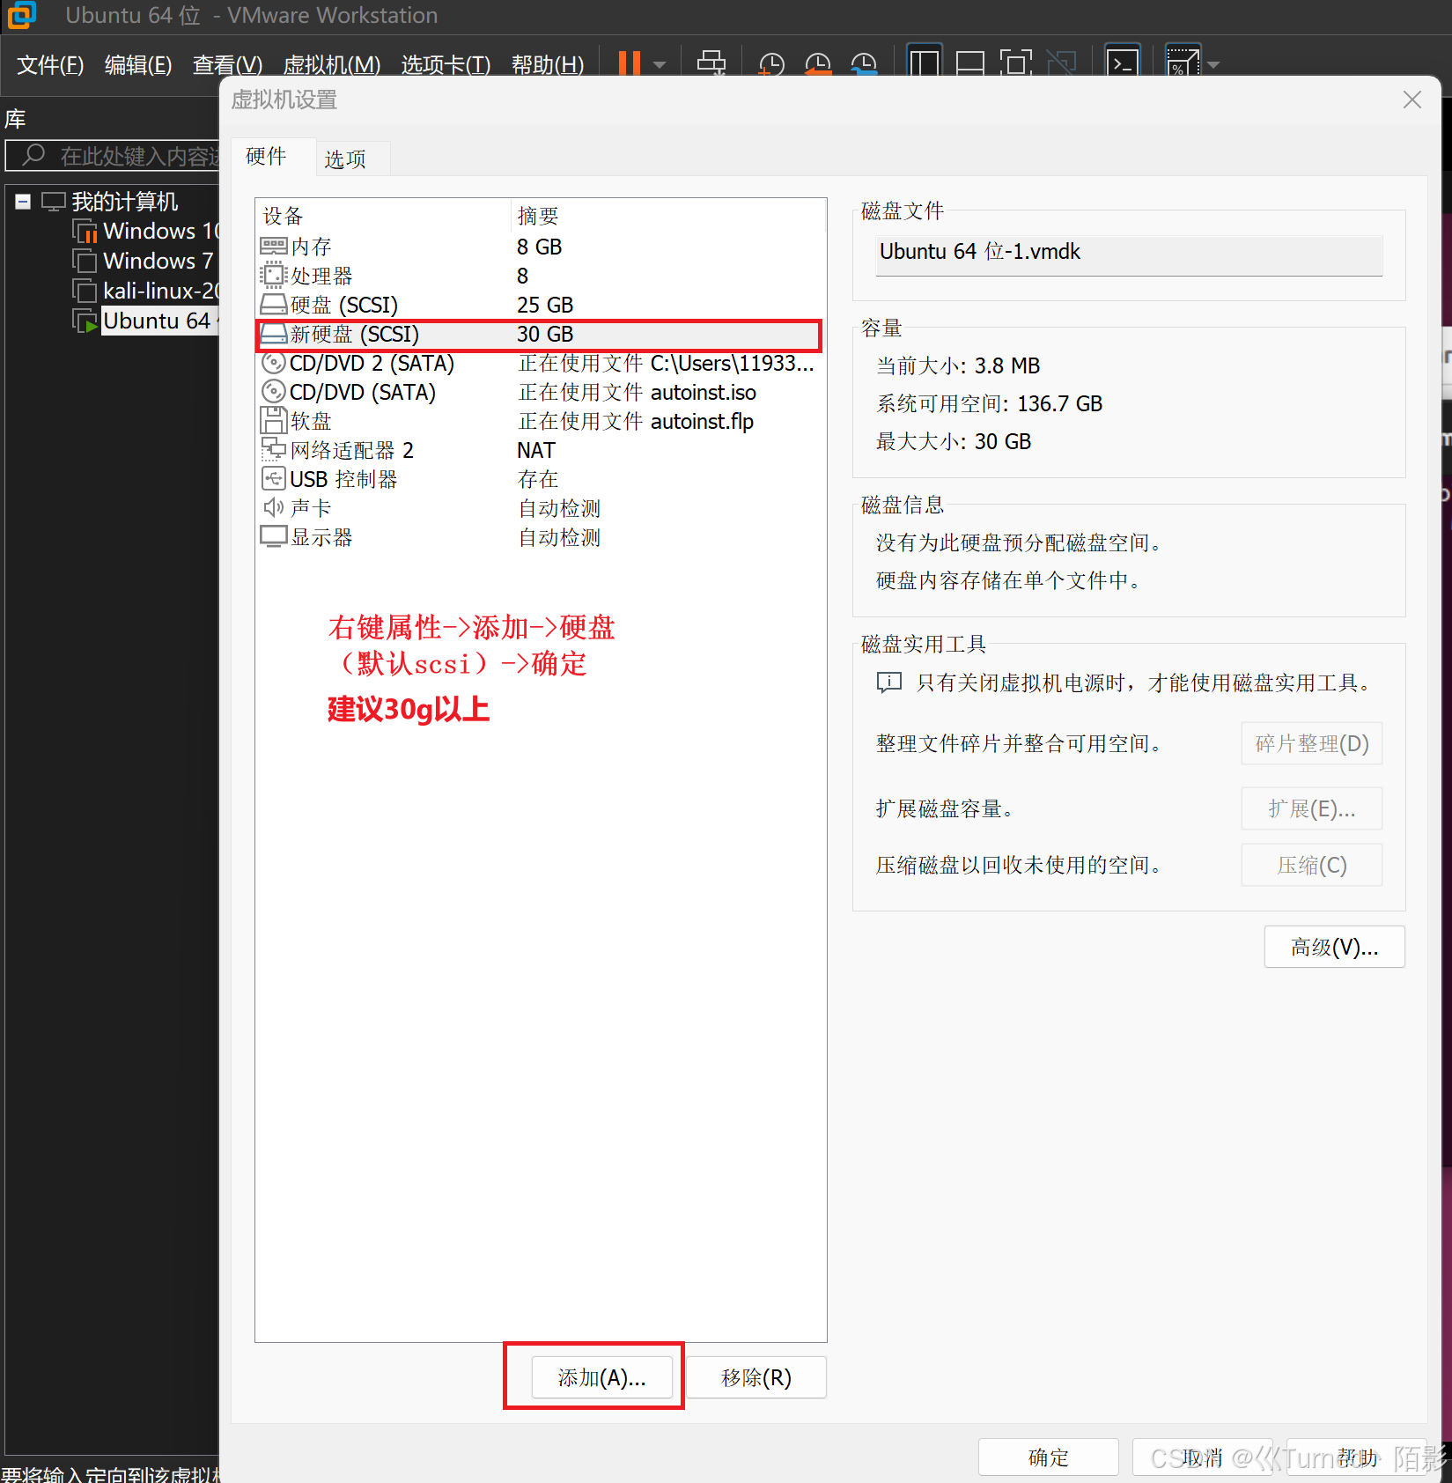Click the library search magnifier icon
The width and height of the screenshot is (1452, 1483).
pyautogui.click(x=33, y=155)
